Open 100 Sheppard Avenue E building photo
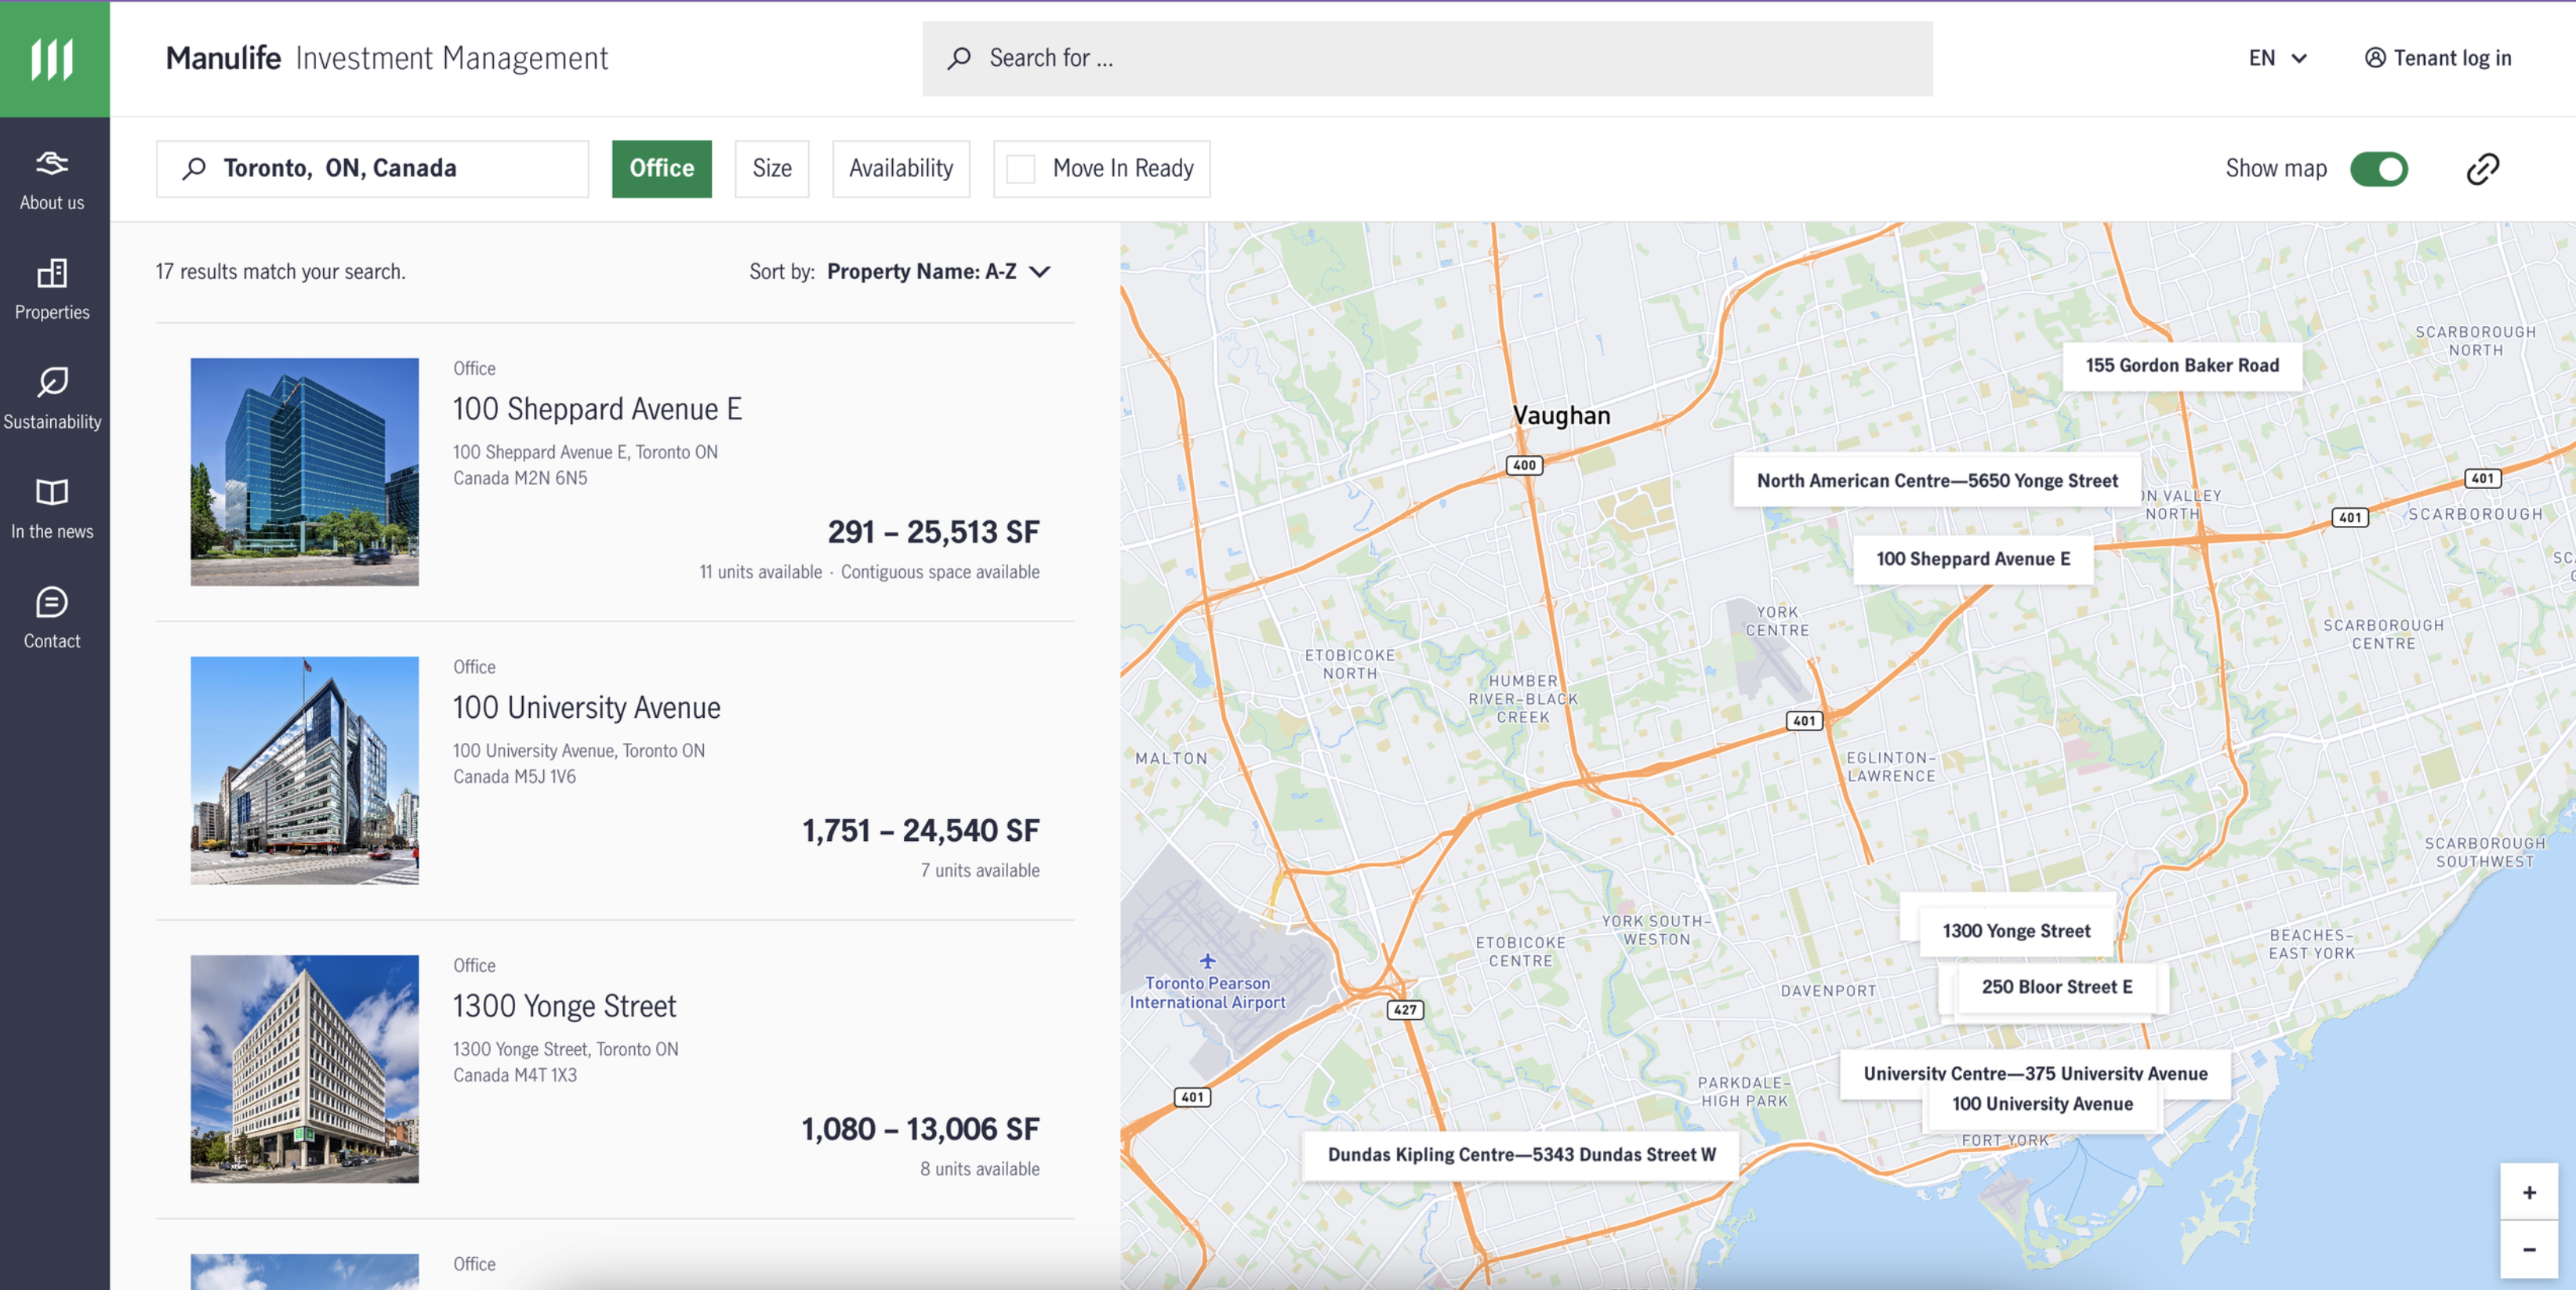 click(x=305, y=472)
